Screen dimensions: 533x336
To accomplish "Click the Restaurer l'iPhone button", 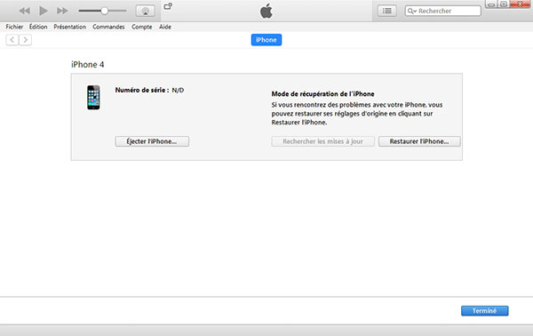I will coord(419,141).
